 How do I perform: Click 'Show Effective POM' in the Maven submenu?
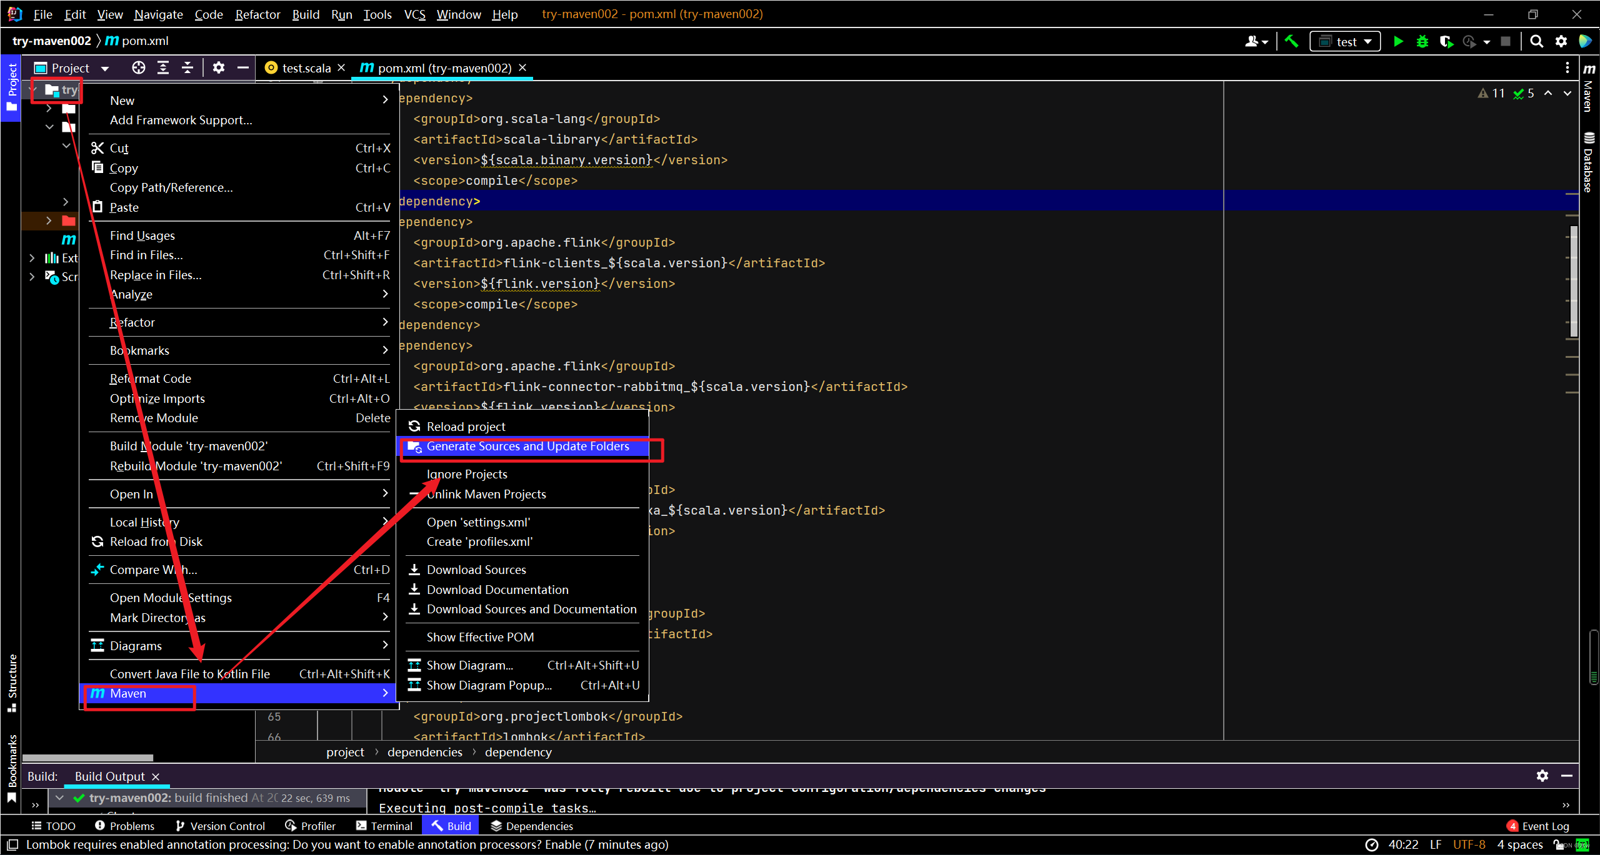(x=480, y=636)
